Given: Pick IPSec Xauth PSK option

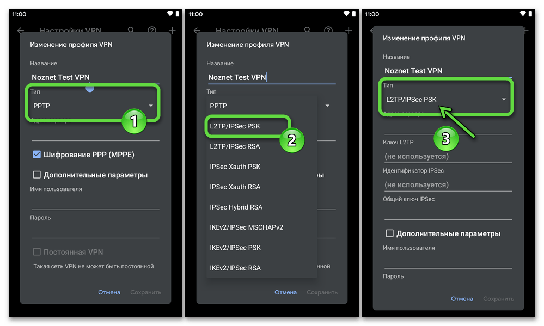Looking at the screenshot, I should 235,167.
